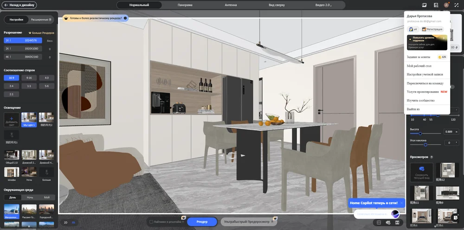The height and width of the screenshot is (230, 464).
Task: Close the Home Copilot notification
Action: click(x=402, y=203)
